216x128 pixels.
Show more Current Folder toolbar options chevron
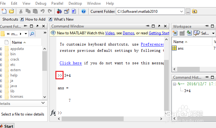[x=45, y=33]
